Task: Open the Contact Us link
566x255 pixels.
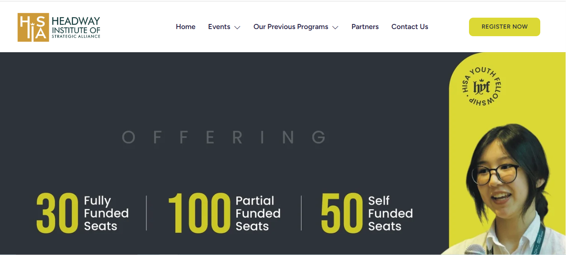Action: click(x=410, y=27)
